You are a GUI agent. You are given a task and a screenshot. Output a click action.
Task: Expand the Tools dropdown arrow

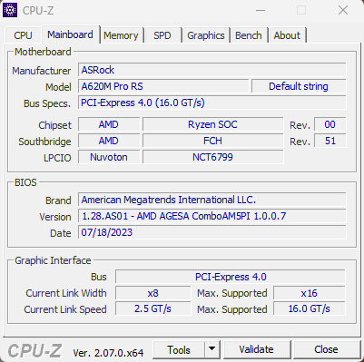(x=212, y=349)
